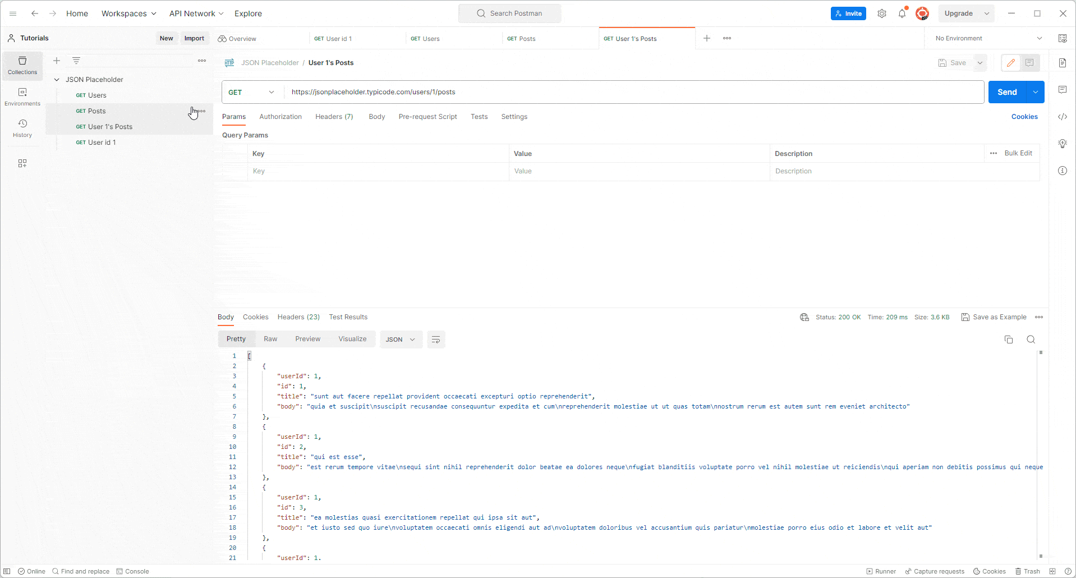The image size is (1076, 578).
Task: Open the Upgrade dropdown arrow
Action: pyautogui.click(x=987, y=13)
